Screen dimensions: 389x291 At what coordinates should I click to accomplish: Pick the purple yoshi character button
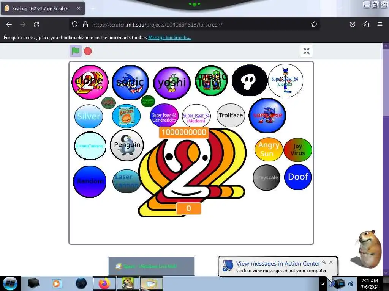coord(172,83)
